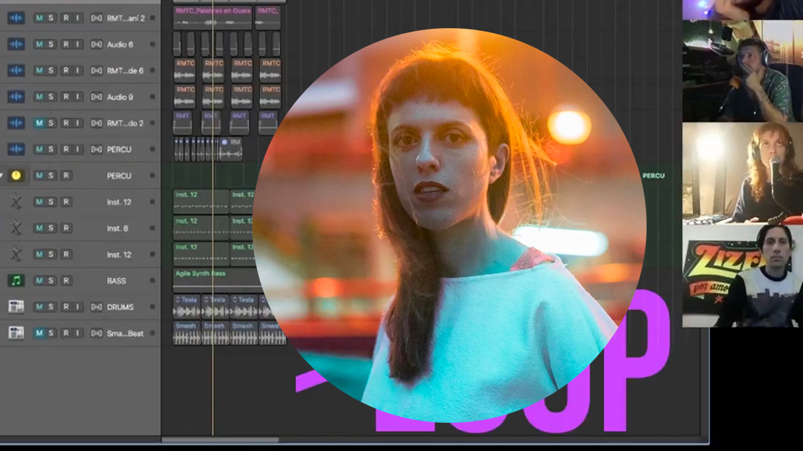Viewport: 803px width, 451px height.
Task: Click the Audio 6 track name
Action: pos(120,44)
